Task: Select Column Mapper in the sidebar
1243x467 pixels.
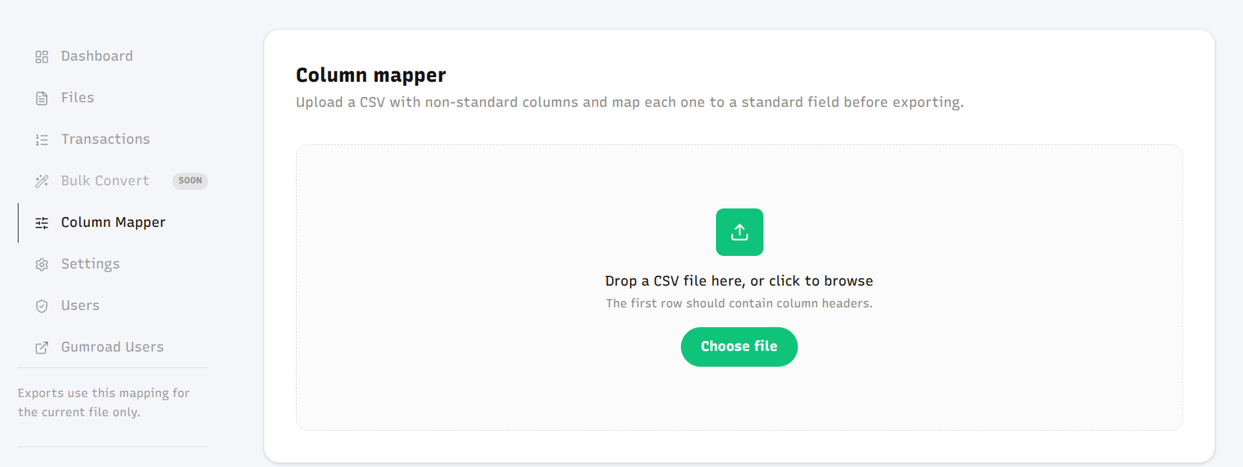Action: pyautogui.click(x=113, y=223)
